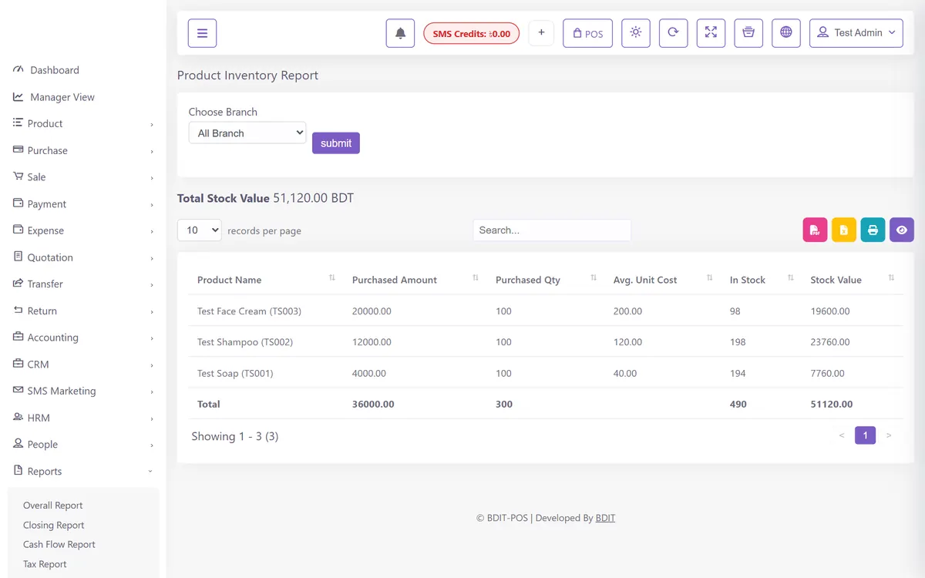This screenshot has height=578, width=925.
Task: Open the Cash Flow Report item
Action: pyautogui.click(x=59, y=544)
